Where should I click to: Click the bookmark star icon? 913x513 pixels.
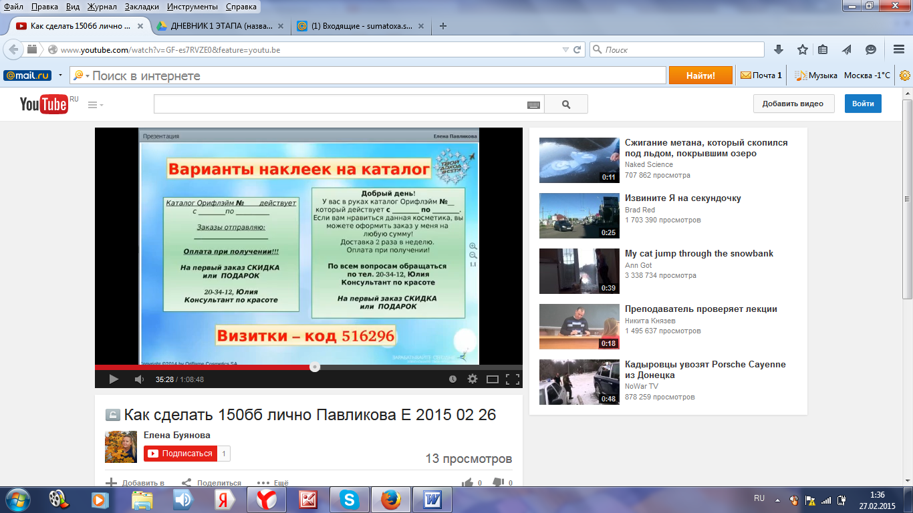click(803, 49)
